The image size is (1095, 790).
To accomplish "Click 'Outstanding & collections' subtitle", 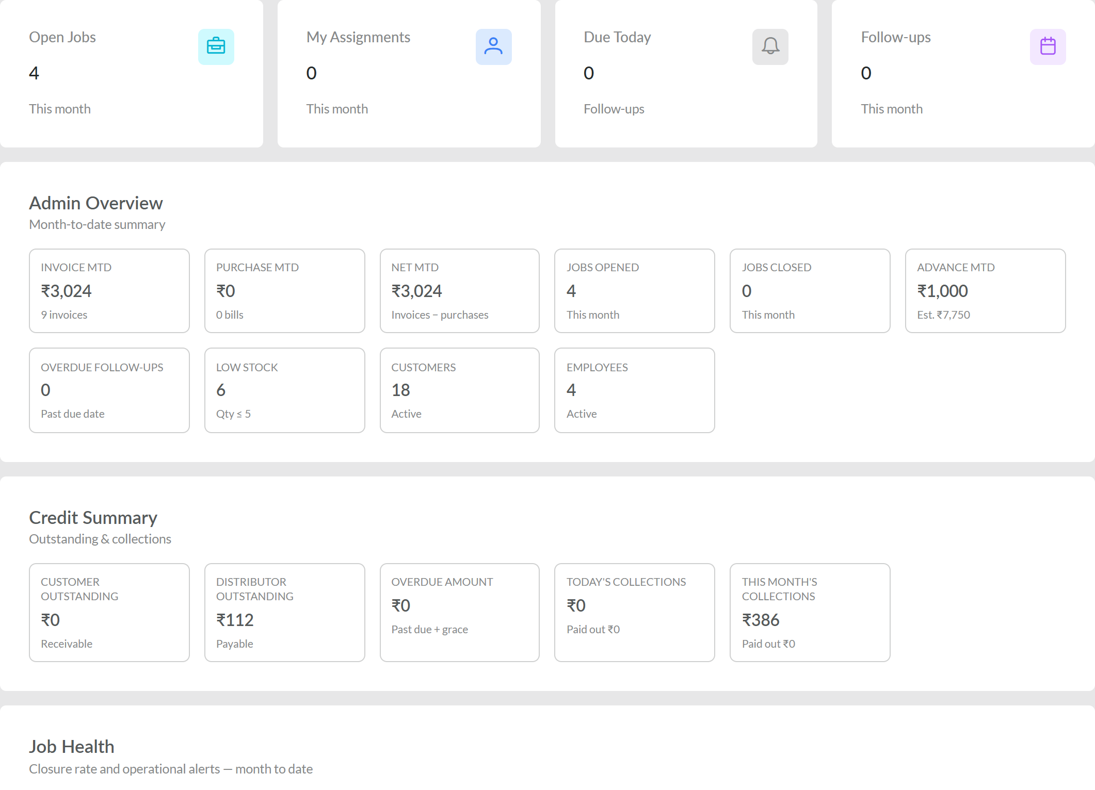I will [x=100, y=539].
